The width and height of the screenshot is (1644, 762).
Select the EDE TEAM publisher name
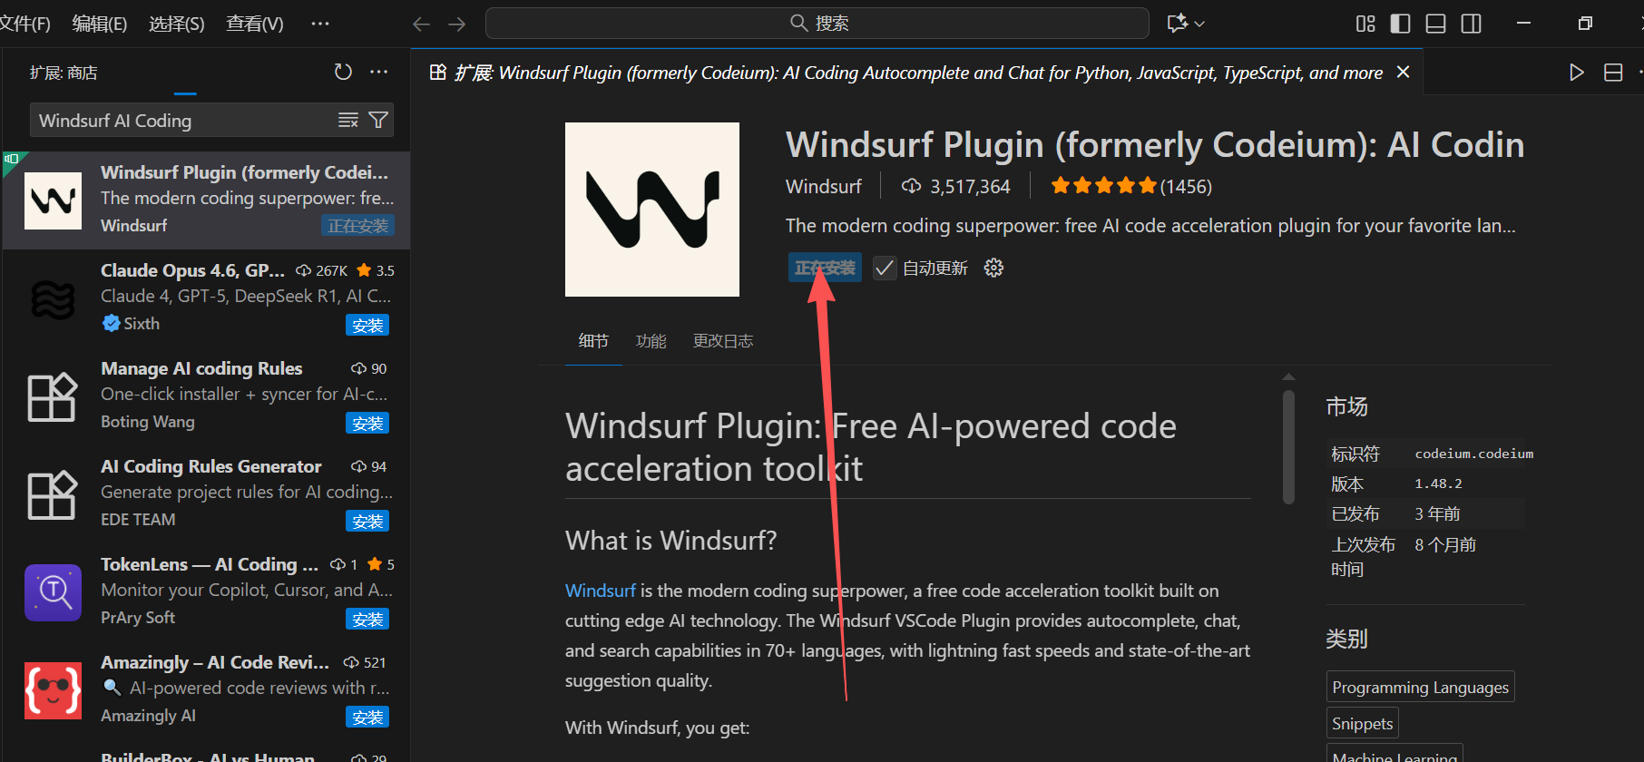point(138,519)
